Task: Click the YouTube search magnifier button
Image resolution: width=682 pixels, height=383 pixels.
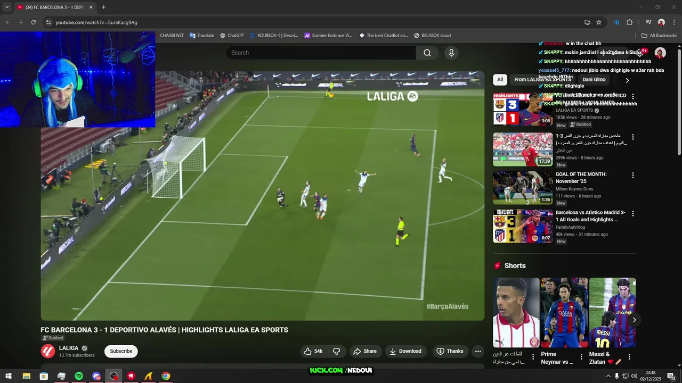Action: 427,53
